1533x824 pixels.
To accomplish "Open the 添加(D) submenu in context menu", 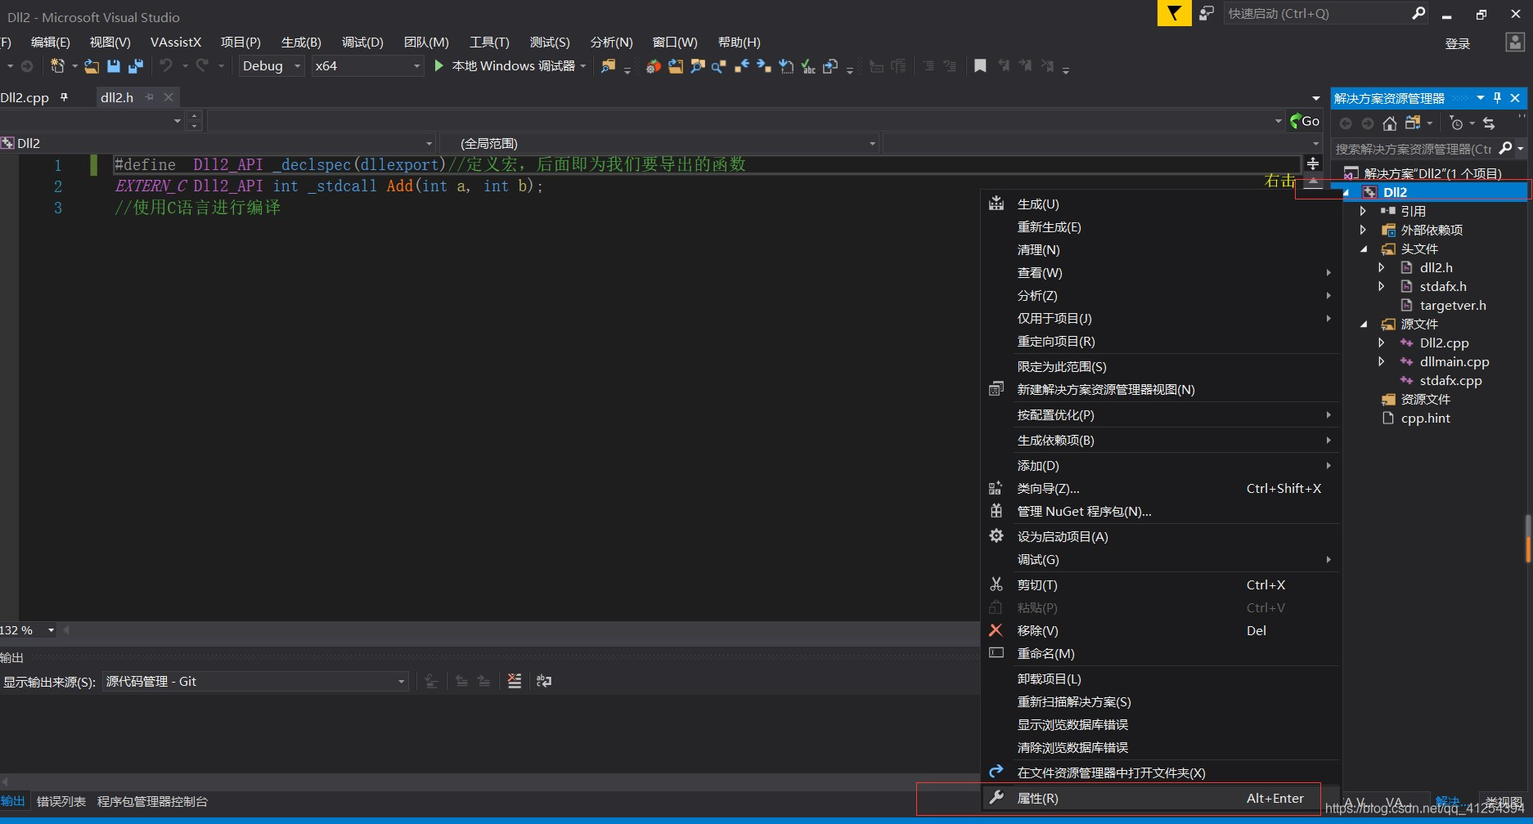I will coord(1159,465).
